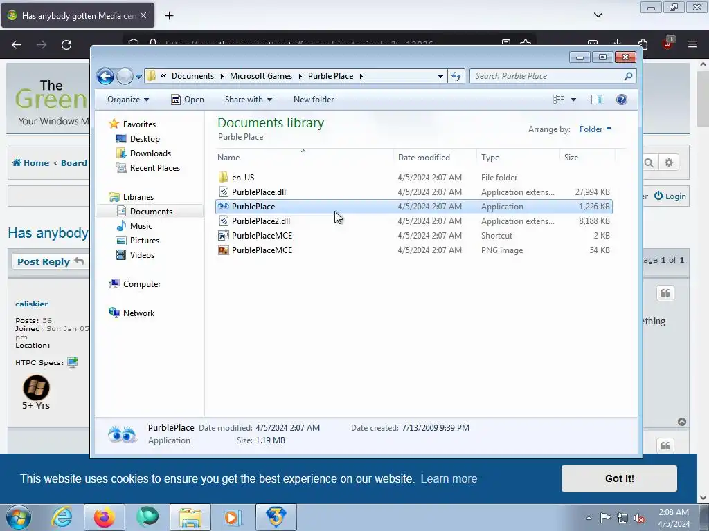Image resolution: width=709 pixels, height=531 pixels.
Task: Click the search magnifier icon in Explorer
Action: point(628,76)
